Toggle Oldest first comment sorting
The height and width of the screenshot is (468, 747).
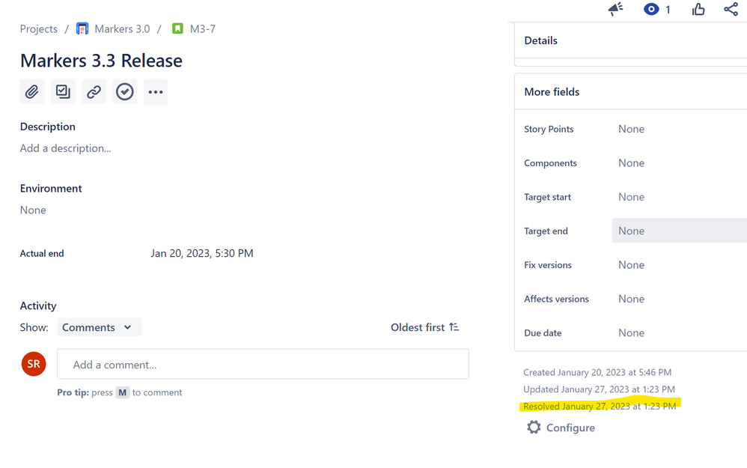click(x=424, y=327)
